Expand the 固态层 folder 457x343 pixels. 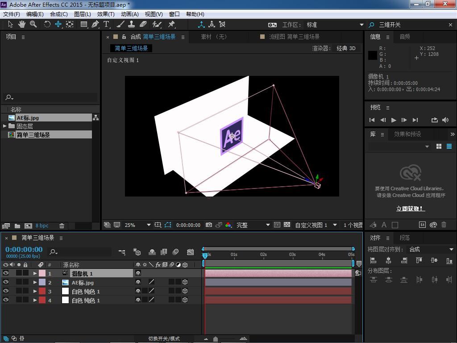[4, 126]
